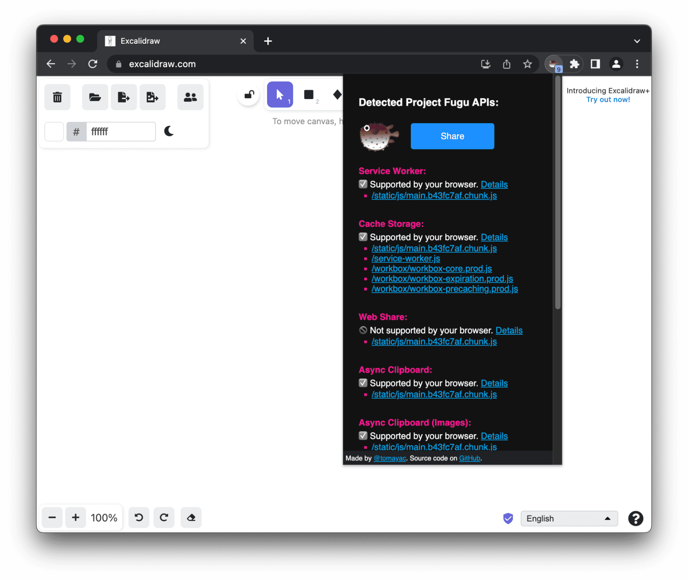This screenshot has width=688, height=581.
Task: Click the undo arrow icon
Action: [138, 517]
